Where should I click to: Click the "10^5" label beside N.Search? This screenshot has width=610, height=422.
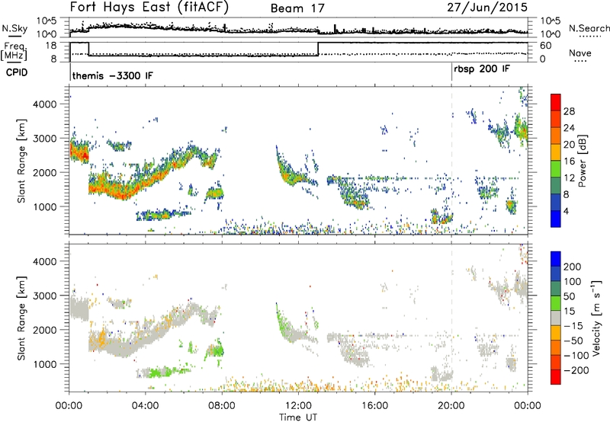tap(550, 21)
